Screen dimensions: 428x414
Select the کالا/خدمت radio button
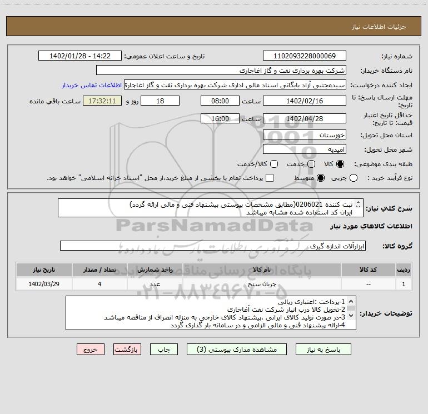point(274,164)
